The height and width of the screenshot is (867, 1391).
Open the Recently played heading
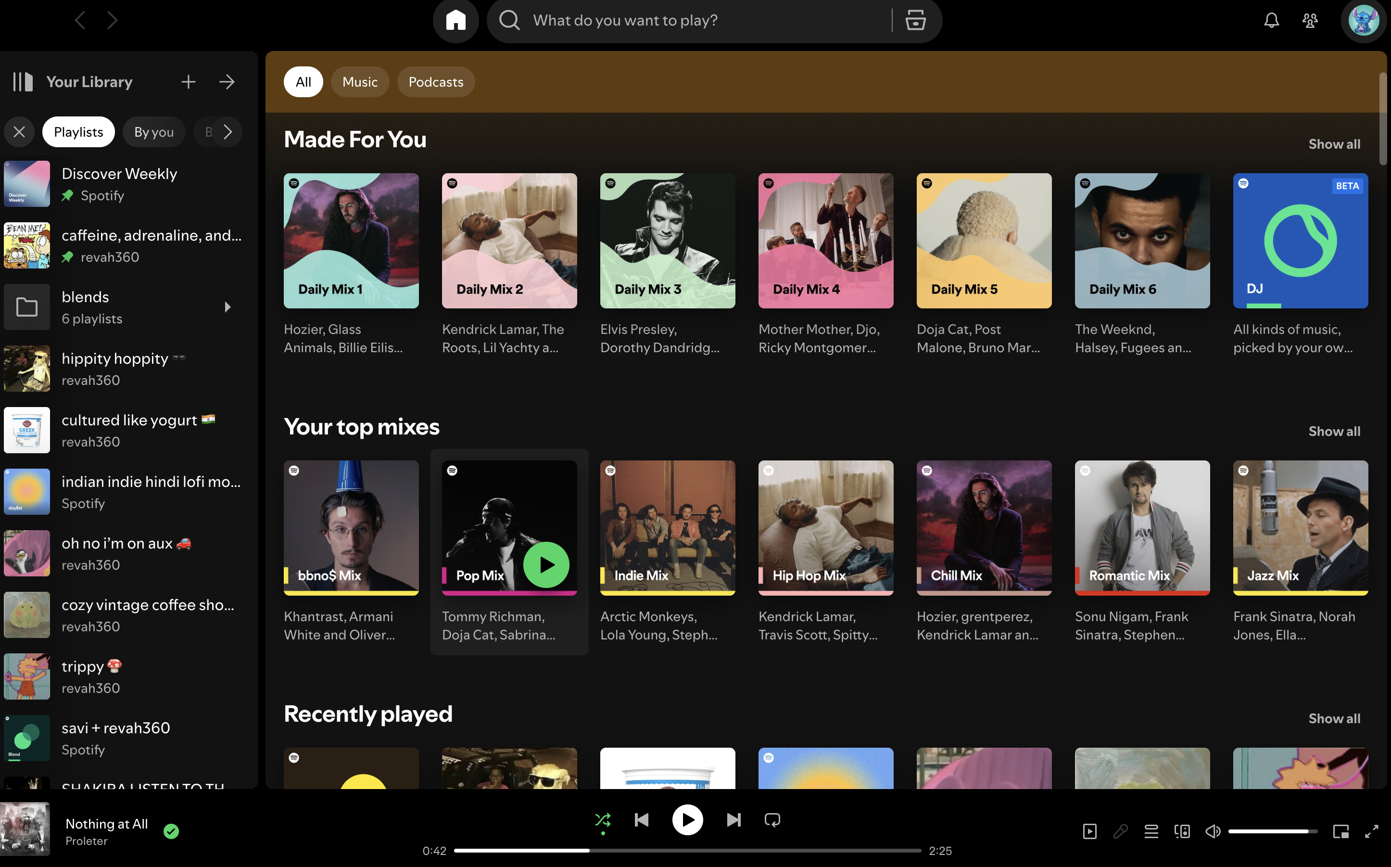coord(368,714)
